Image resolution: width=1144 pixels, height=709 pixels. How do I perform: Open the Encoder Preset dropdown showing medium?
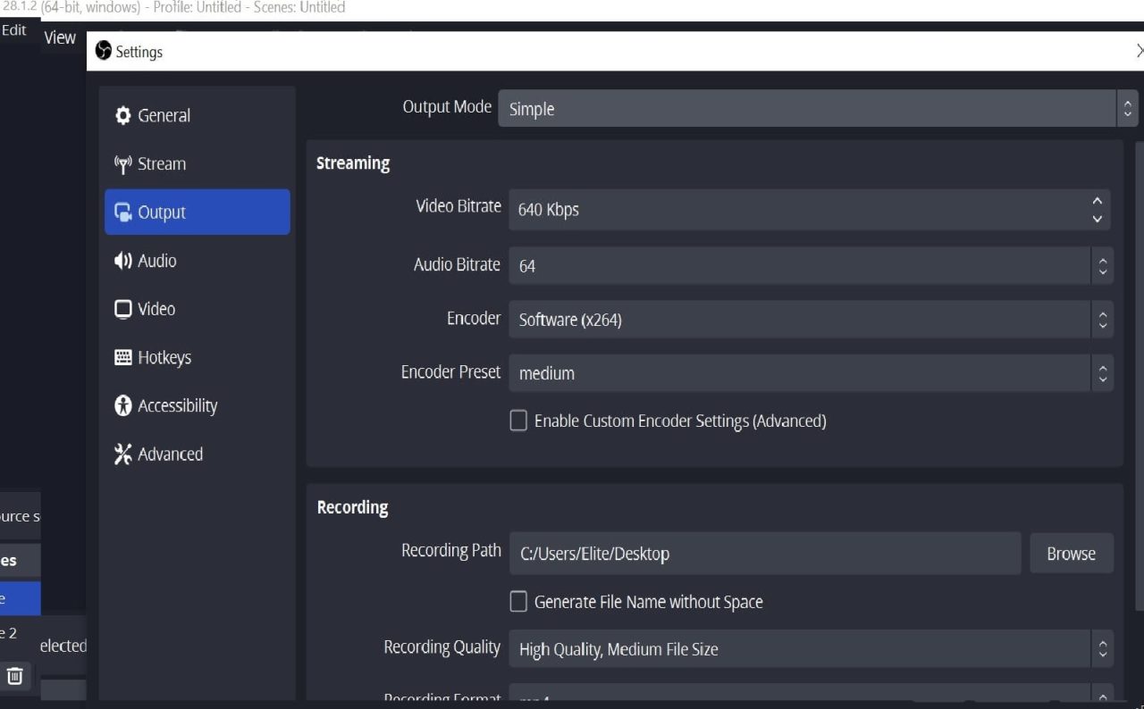point(811,373)
